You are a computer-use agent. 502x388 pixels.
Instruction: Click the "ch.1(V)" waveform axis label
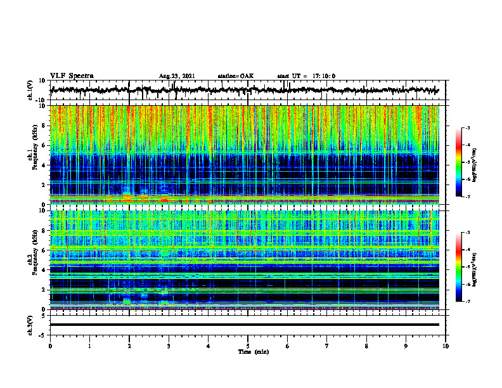point(30,90)
